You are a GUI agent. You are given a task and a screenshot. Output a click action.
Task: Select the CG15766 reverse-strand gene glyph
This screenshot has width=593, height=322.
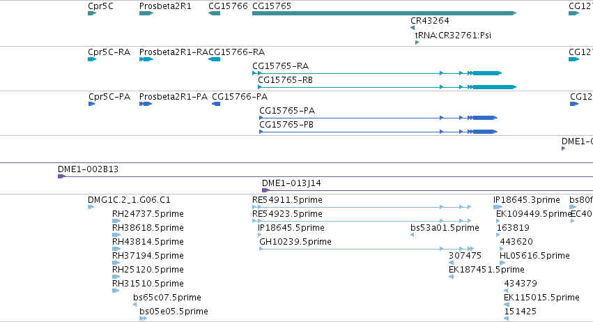pyautogui.click(x=214, y=13)
